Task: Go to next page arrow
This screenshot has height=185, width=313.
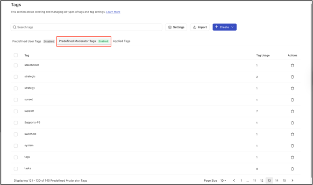Action: 292,180
